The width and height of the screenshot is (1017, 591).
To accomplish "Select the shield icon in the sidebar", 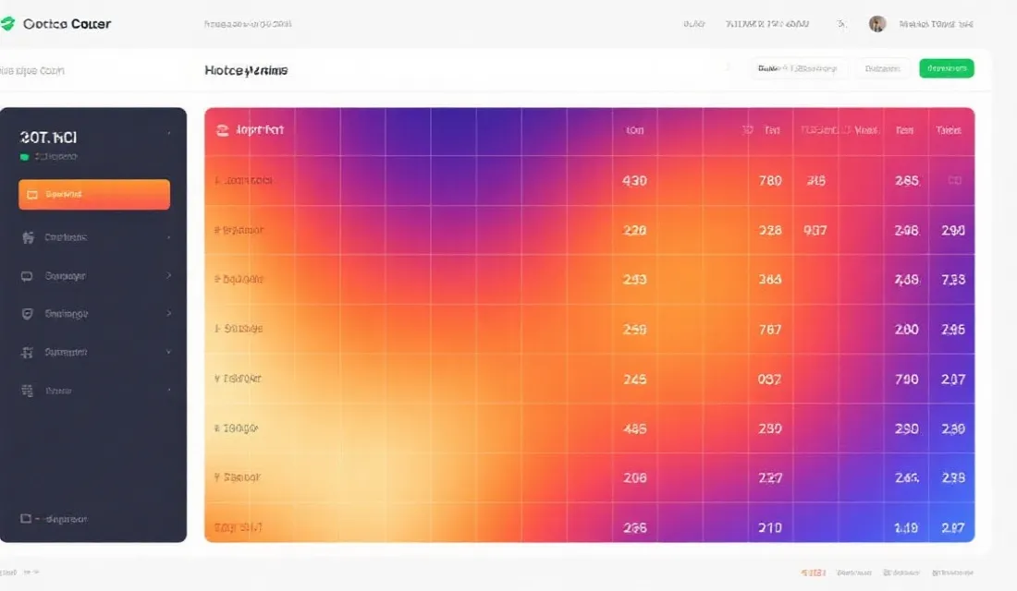I will coord(27,314).
